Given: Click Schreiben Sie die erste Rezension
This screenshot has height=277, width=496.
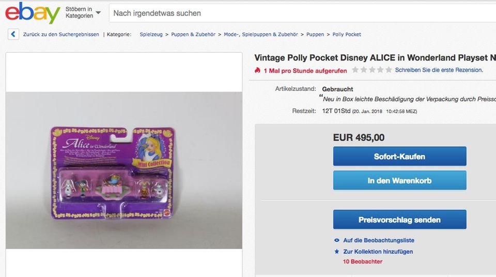Looking at the screenshot, I should tap(439, 70).
